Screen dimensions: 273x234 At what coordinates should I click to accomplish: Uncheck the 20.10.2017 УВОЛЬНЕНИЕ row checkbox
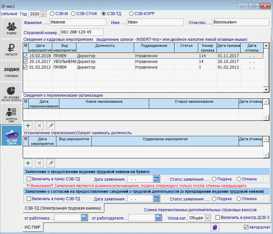click(25, 62)
